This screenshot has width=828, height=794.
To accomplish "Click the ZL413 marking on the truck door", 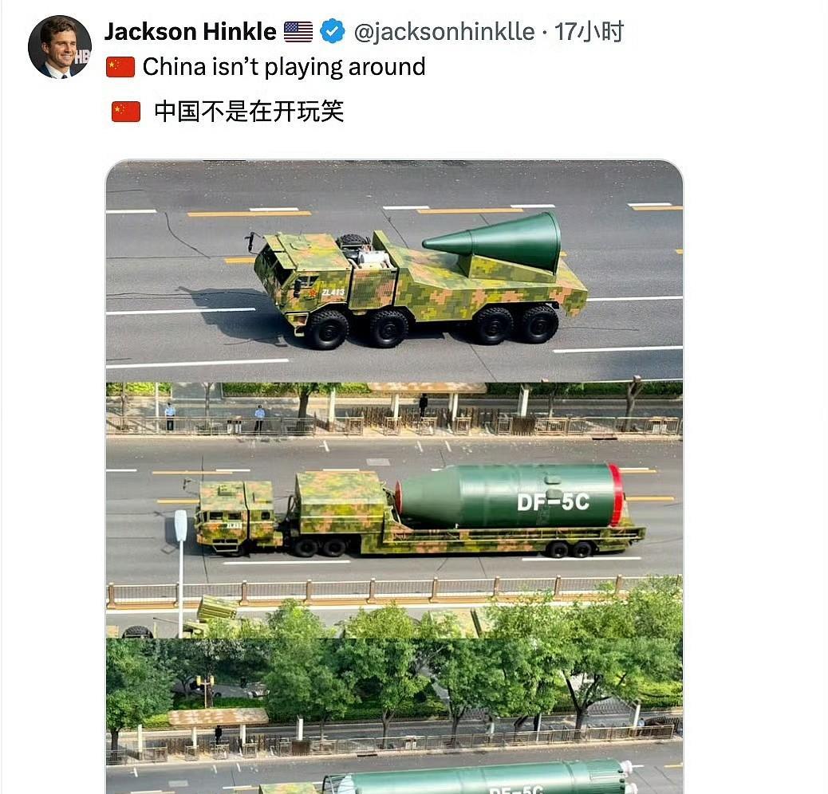I will [x=333, y=292].
